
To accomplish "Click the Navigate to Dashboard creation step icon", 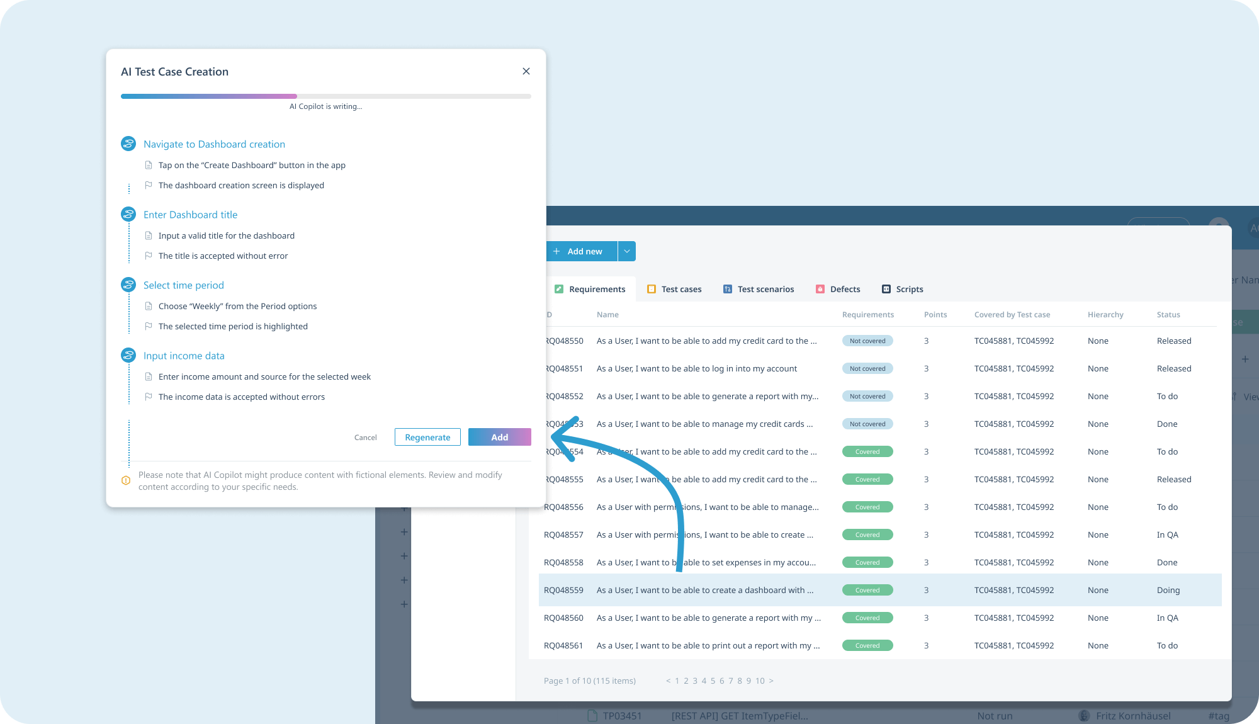I will tap(128, 144).
